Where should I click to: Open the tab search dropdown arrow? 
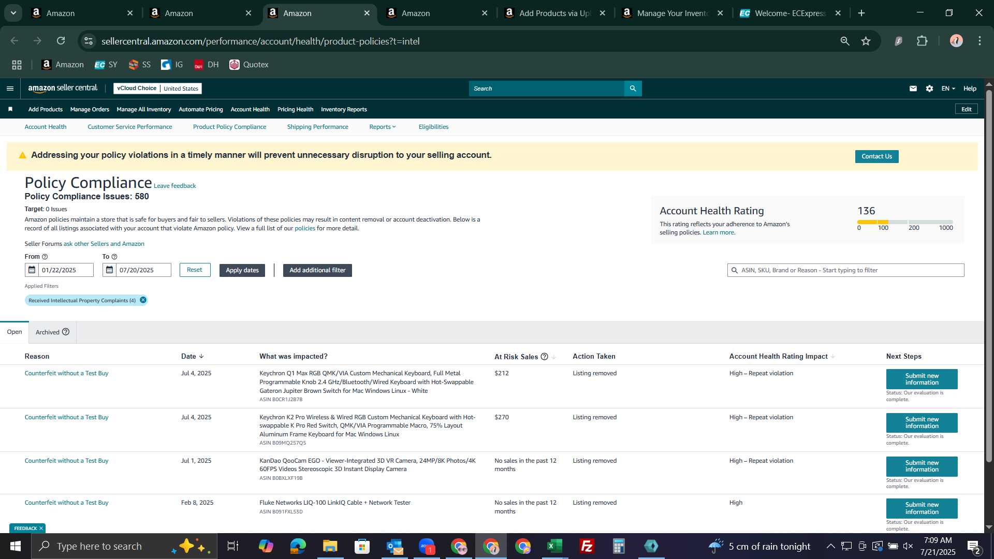(x=13, y=13)
